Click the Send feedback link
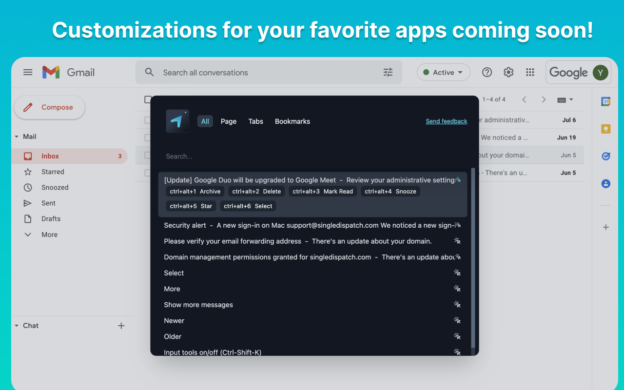 446,121
